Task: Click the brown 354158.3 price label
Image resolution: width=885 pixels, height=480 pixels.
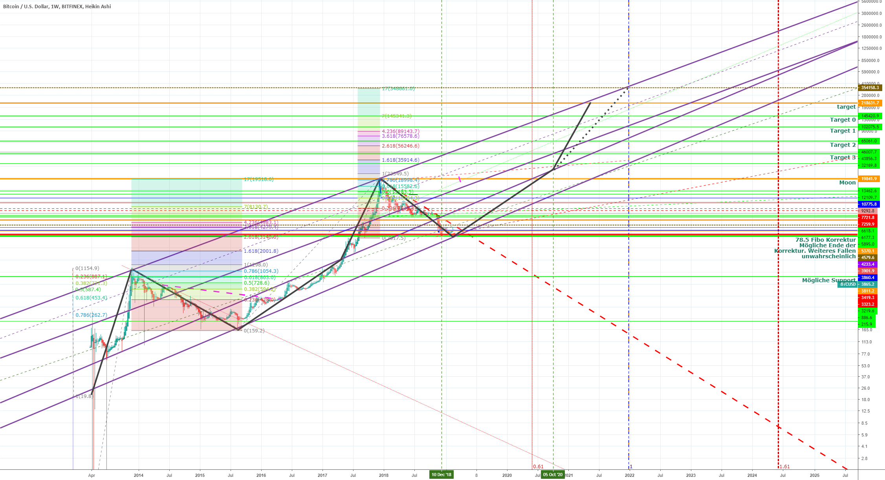Action: point(870,88)
